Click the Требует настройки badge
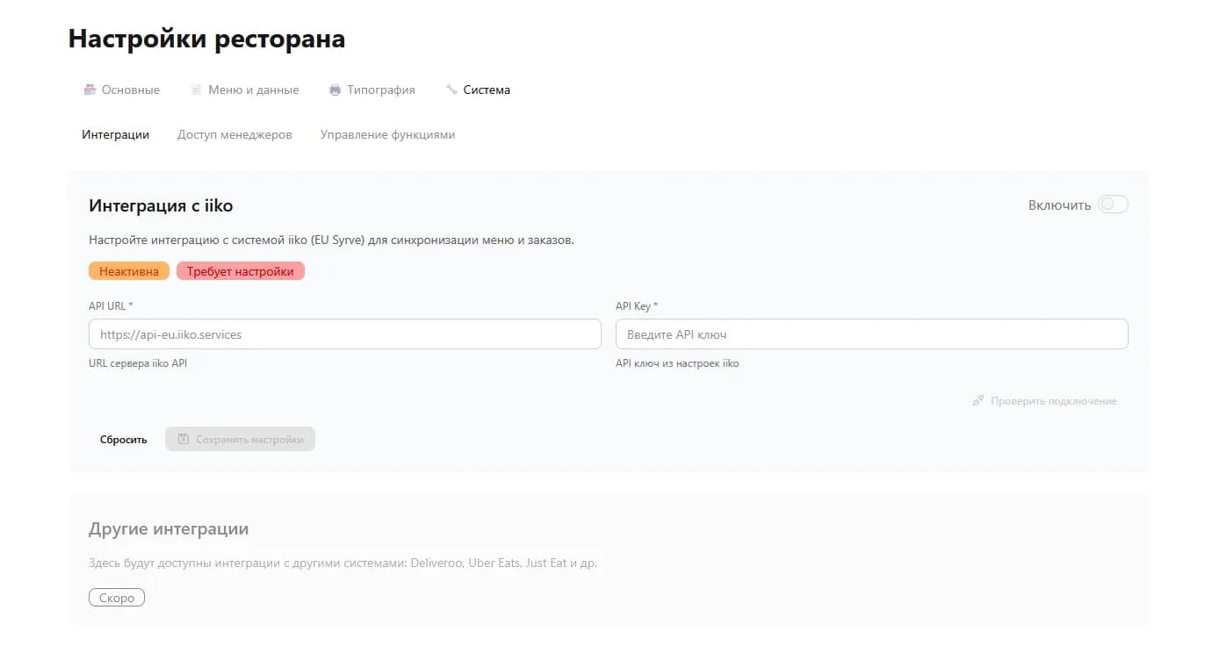The height and width of the screenshot is (653, 1205). point(240,270)
